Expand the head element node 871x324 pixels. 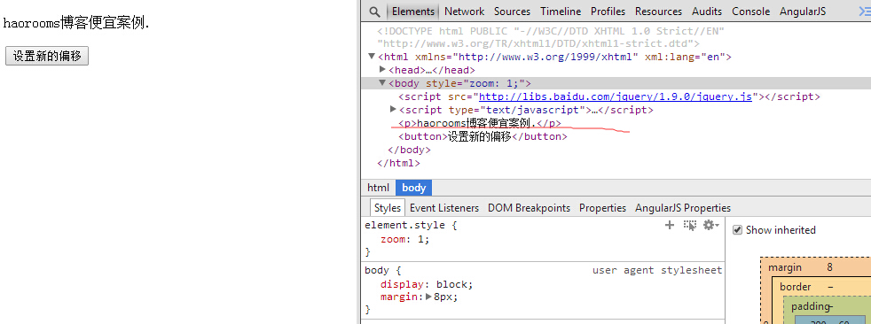(x=382, y=69)
